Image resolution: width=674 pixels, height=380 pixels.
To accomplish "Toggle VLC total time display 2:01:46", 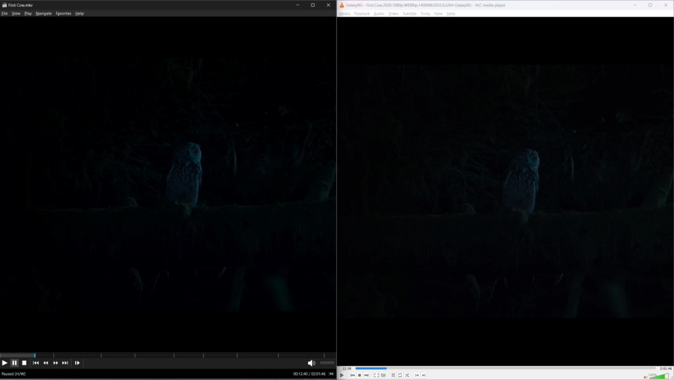I will coord(665,368).
